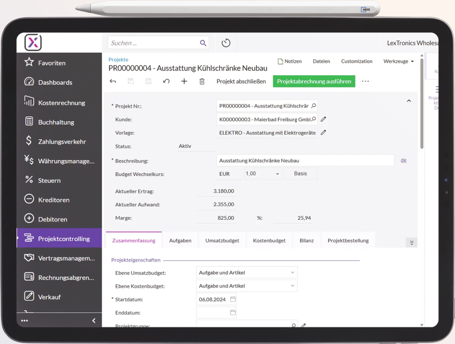Image resolution: width=455 pixels, height=344 pixels.
Task: Open the Budget Wechselkurs rate dropdown
Action: 278,174
